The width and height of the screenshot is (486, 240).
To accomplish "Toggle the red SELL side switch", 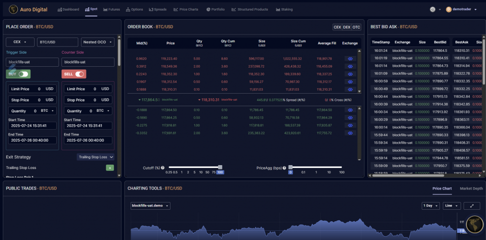I will [74, 74].
